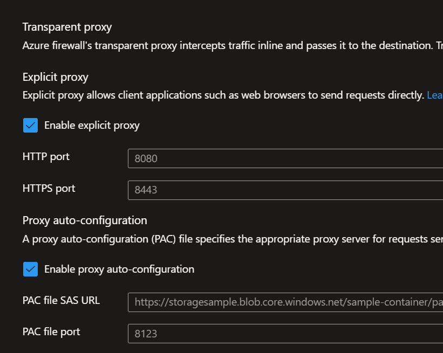Click the "Proxy auto-configuration" section heading
443x353 pixels.
(85, 220)
